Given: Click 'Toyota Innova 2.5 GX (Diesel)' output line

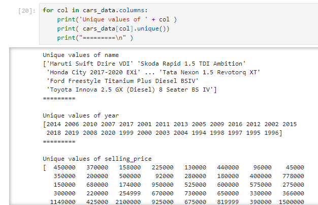Looking at the screenshot, I should (102, 90).
